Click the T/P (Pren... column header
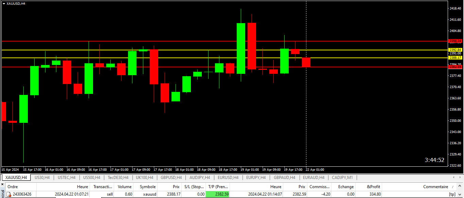This screenshot has height=198, width=464. pos(218,187)
